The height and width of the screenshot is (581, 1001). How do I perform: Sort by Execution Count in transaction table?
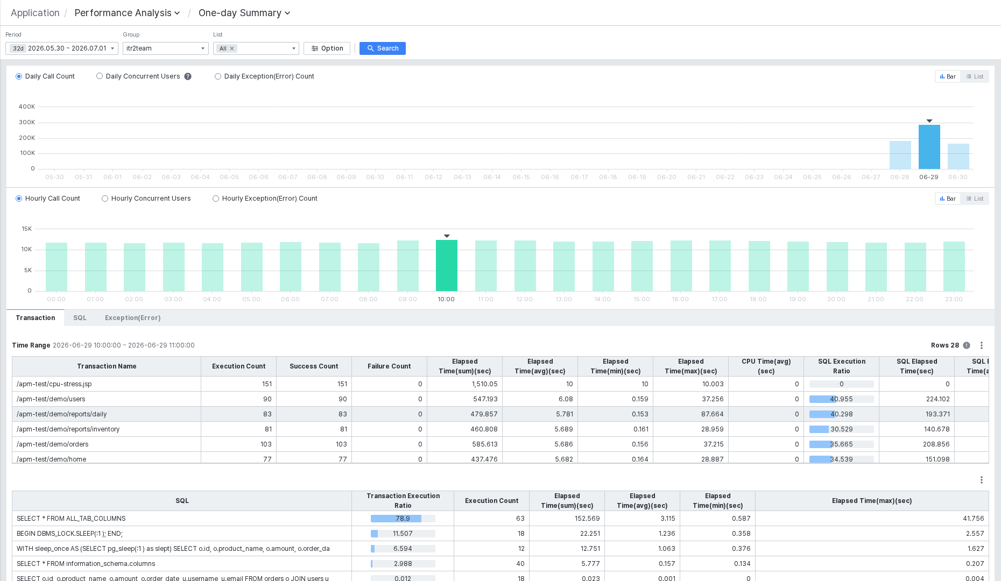coord(239,366)
